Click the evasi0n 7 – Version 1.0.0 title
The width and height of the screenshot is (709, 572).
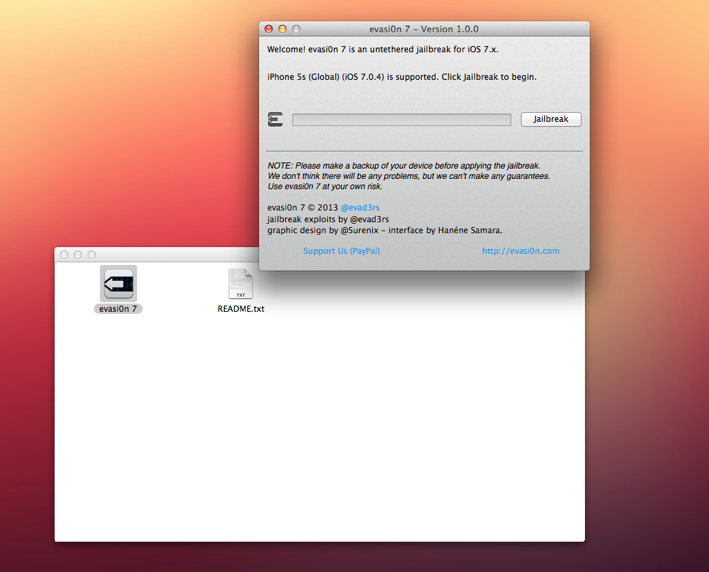pos(424,29)
